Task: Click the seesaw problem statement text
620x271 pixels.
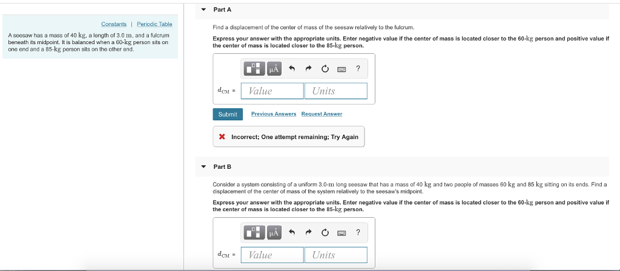Action: tap(88, 42)
